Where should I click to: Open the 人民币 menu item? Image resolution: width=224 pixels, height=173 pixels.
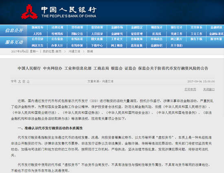[37, 34]
